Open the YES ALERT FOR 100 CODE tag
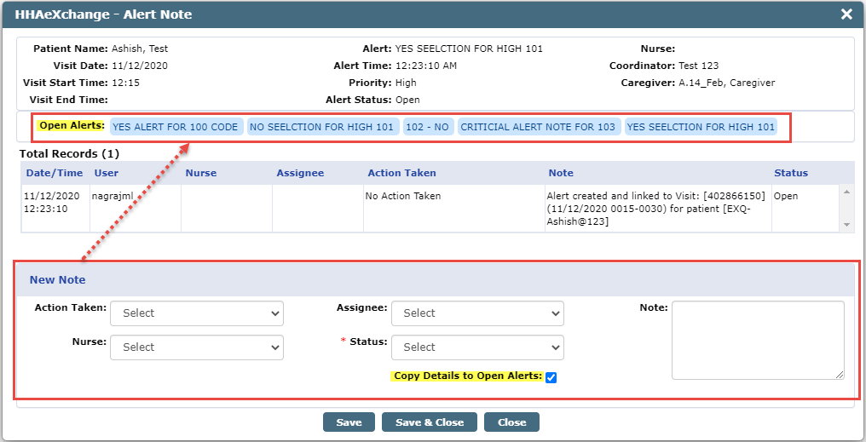Image resolution: width=866 pixels, height=442 pixels. click(176, 127)
